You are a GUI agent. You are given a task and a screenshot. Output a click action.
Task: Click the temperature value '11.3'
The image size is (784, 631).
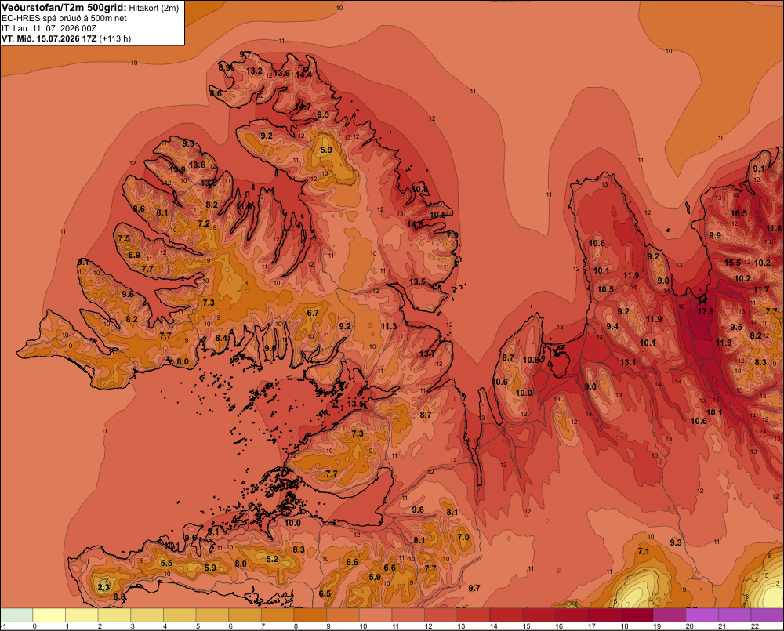389,327
